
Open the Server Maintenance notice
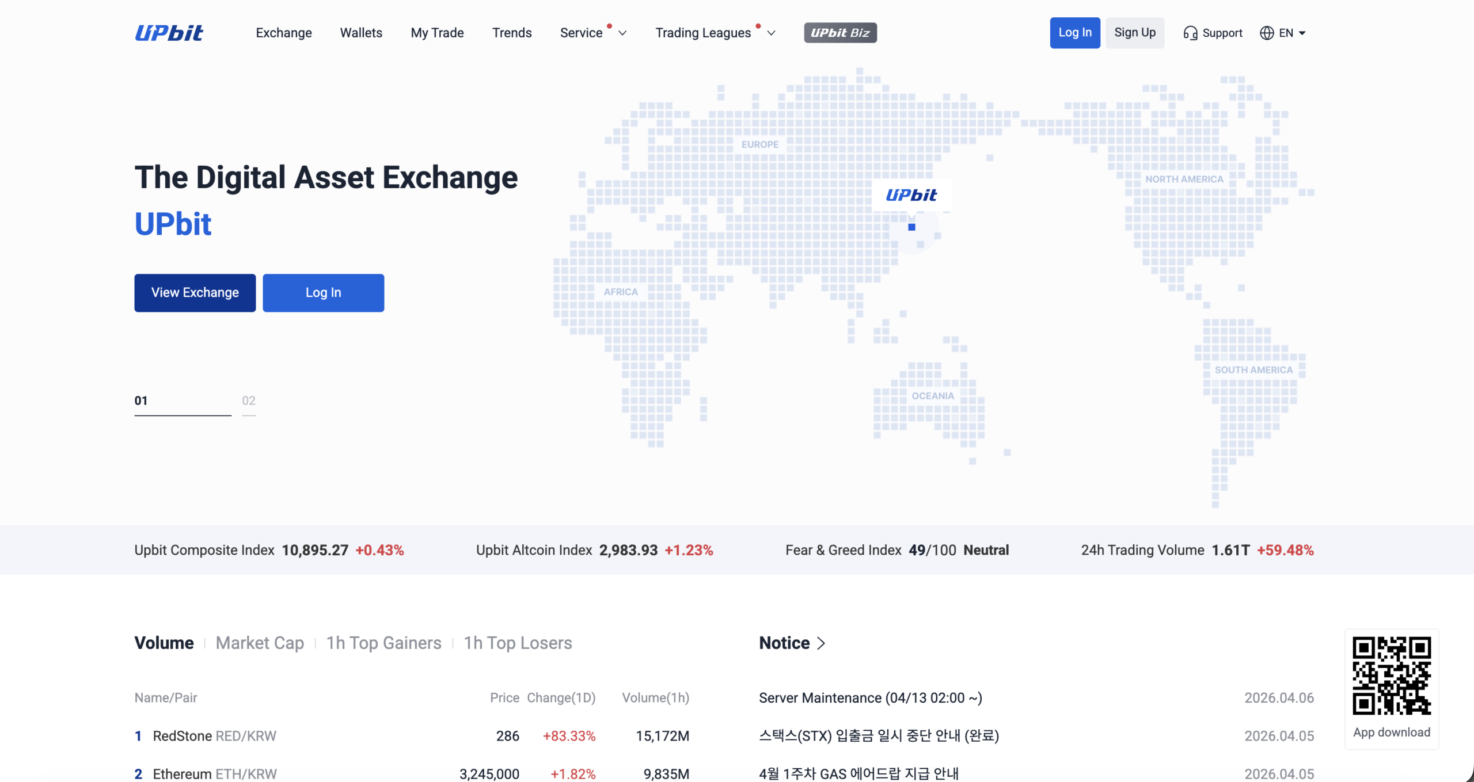869,697
